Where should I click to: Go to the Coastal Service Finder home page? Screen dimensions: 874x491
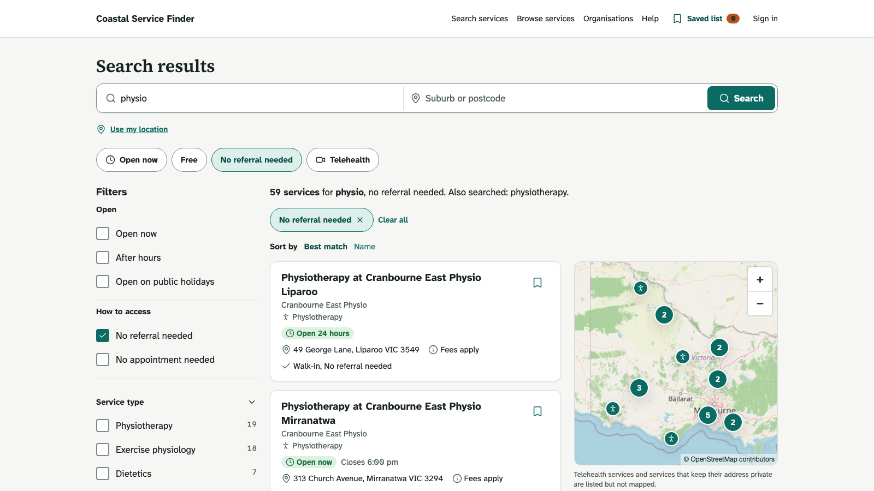(145, 19)
